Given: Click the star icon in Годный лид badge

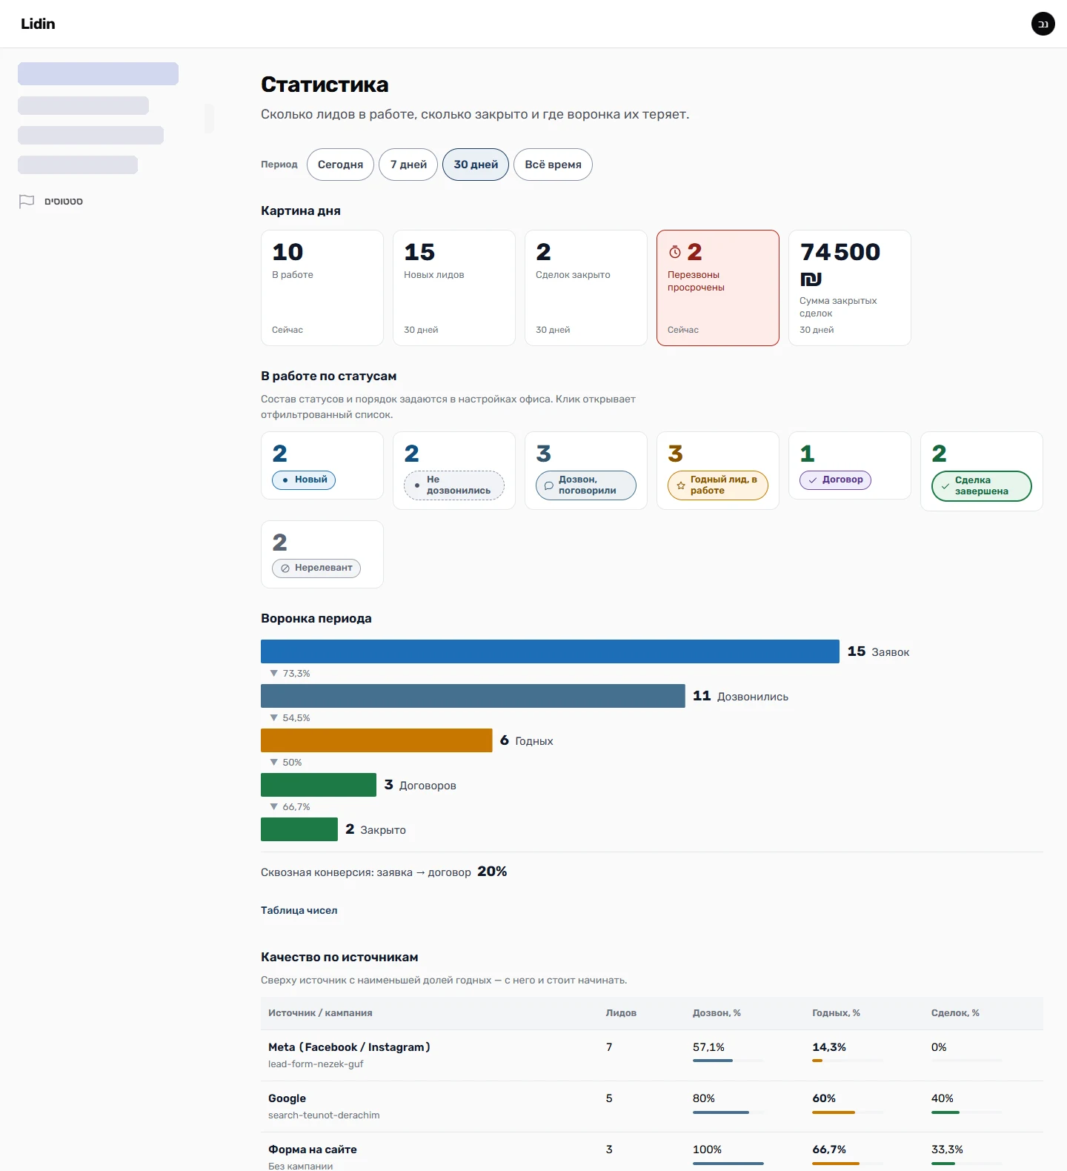Looking at the screenshot, I should tap(681, 485).
